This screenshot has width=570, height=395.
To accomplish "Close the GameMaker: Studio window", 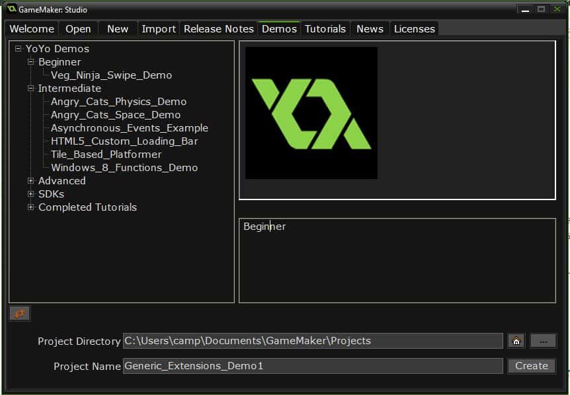I will pos(557,9).
